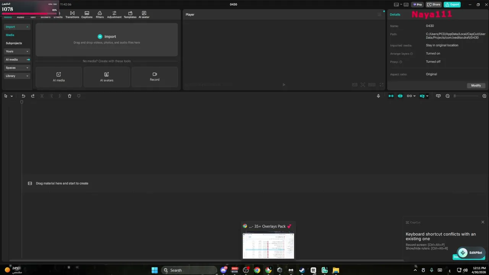Screen dimensions: 489x275
Task: Open the Windows Start menu
Action: [154, 270]
